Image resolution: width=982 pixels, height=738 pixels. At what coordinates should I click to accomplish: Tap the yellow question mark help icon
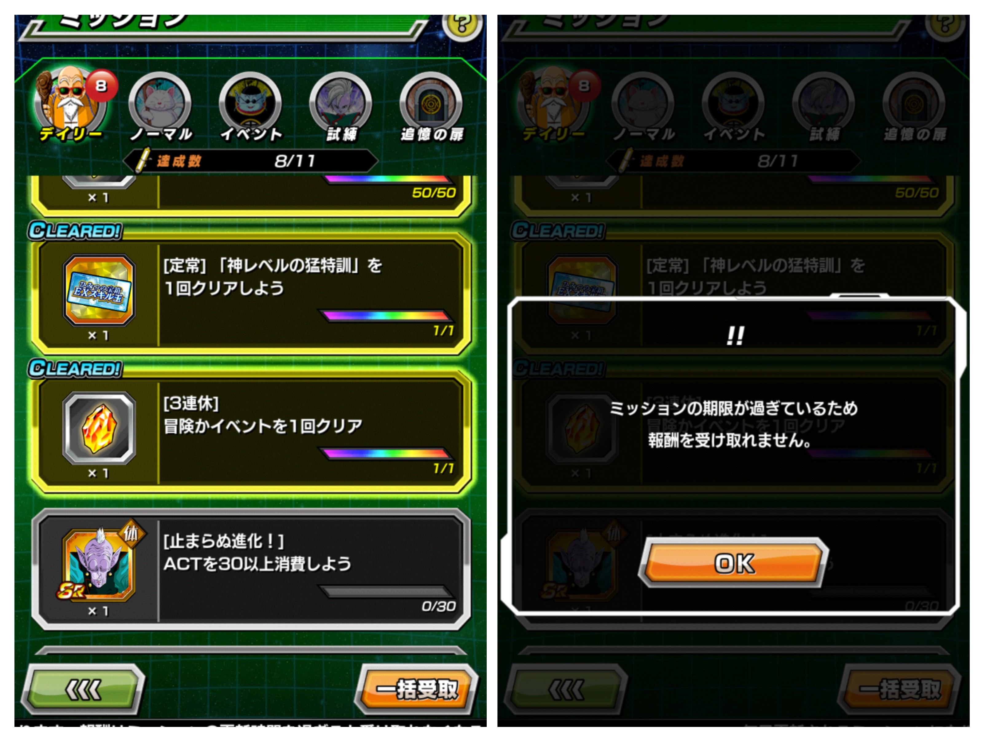462,24
